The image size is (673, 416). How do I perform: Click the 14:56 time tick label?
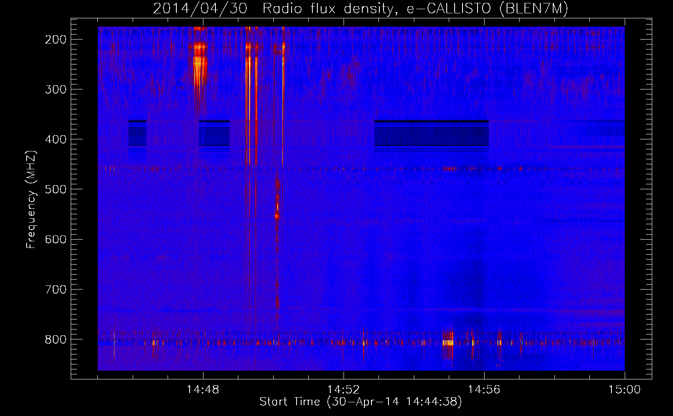point(484,390)
